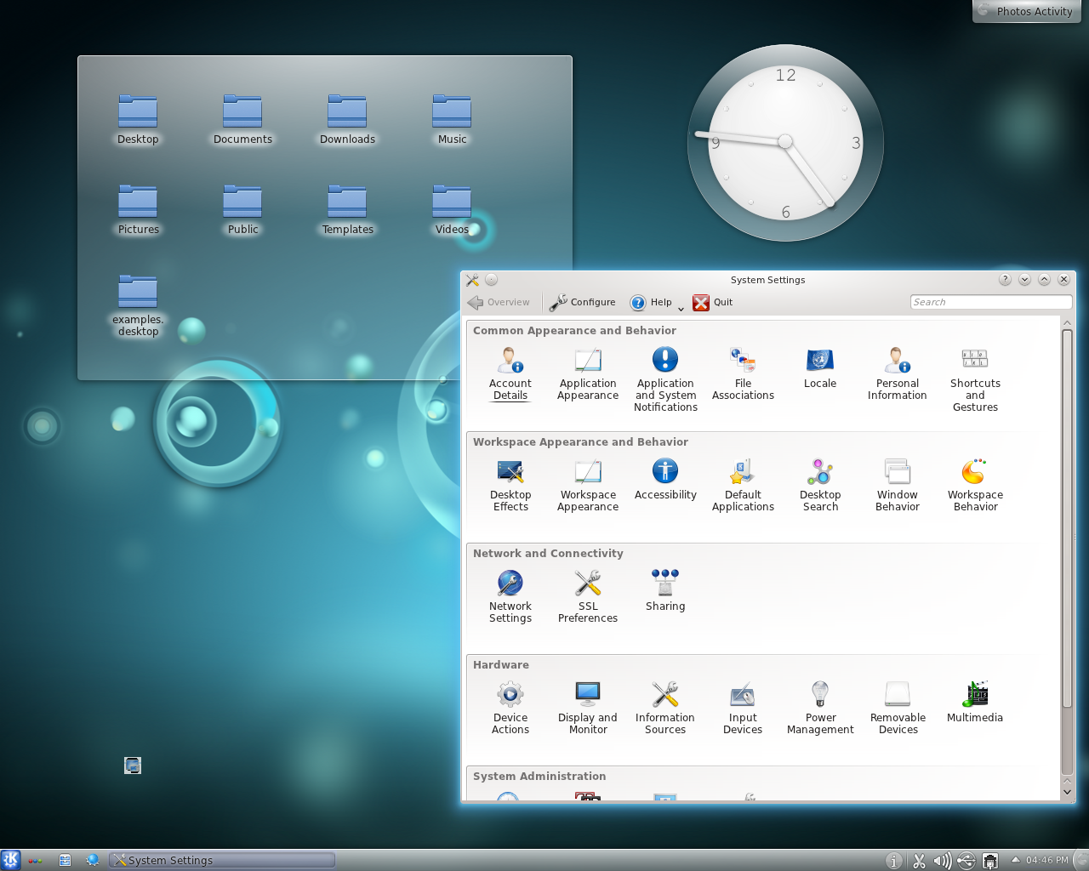The height and width of the screenshot is (871, 1089).
Task: Select System Settings in the taskbar
Action: 221,860
